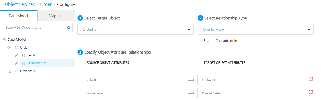This screenshot has height=100, width=321.
Task: Open the Select Target Object dropdown
Action: pos(135,29)
